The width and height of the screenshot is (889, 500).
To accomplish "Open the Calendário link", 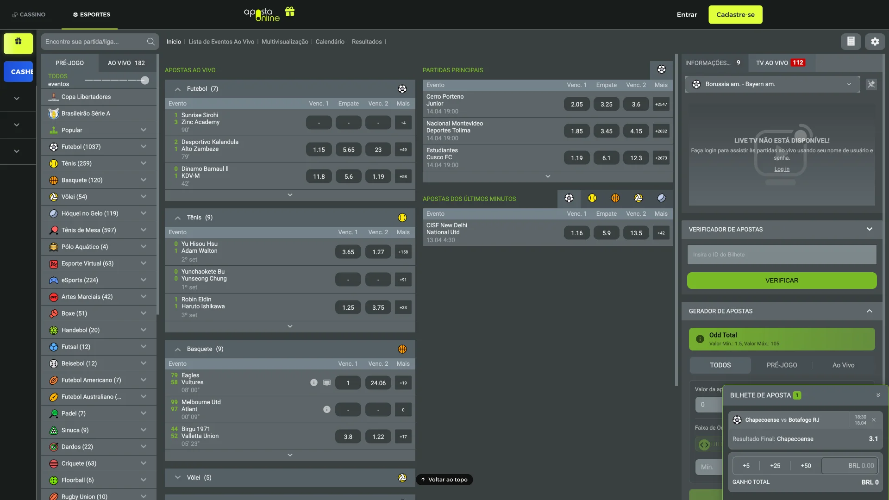I will [x=330, y=42].
